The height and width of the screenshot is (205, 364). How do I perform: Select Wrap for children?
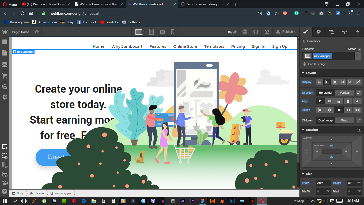click(345, 120)
